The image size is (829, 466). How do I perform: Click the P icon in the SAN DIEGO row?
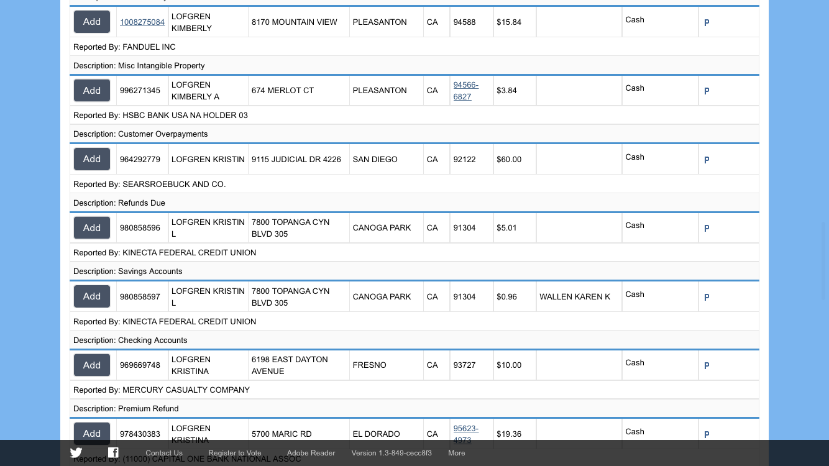click(x=707, y=160)
